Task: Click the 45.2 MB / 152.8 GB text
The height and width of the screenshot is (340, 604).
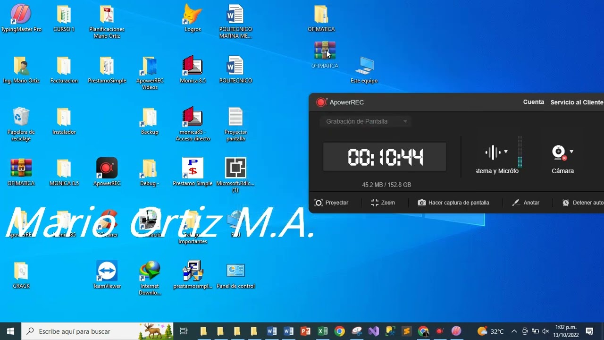Action: [x=386, y=185]
